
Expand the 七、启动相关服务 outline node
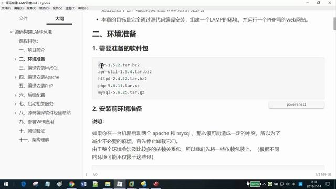point(15,104)
